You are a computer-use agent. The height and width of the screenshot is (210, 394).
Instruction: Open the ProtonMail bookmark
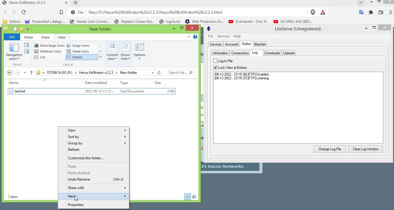coord(45,21)
